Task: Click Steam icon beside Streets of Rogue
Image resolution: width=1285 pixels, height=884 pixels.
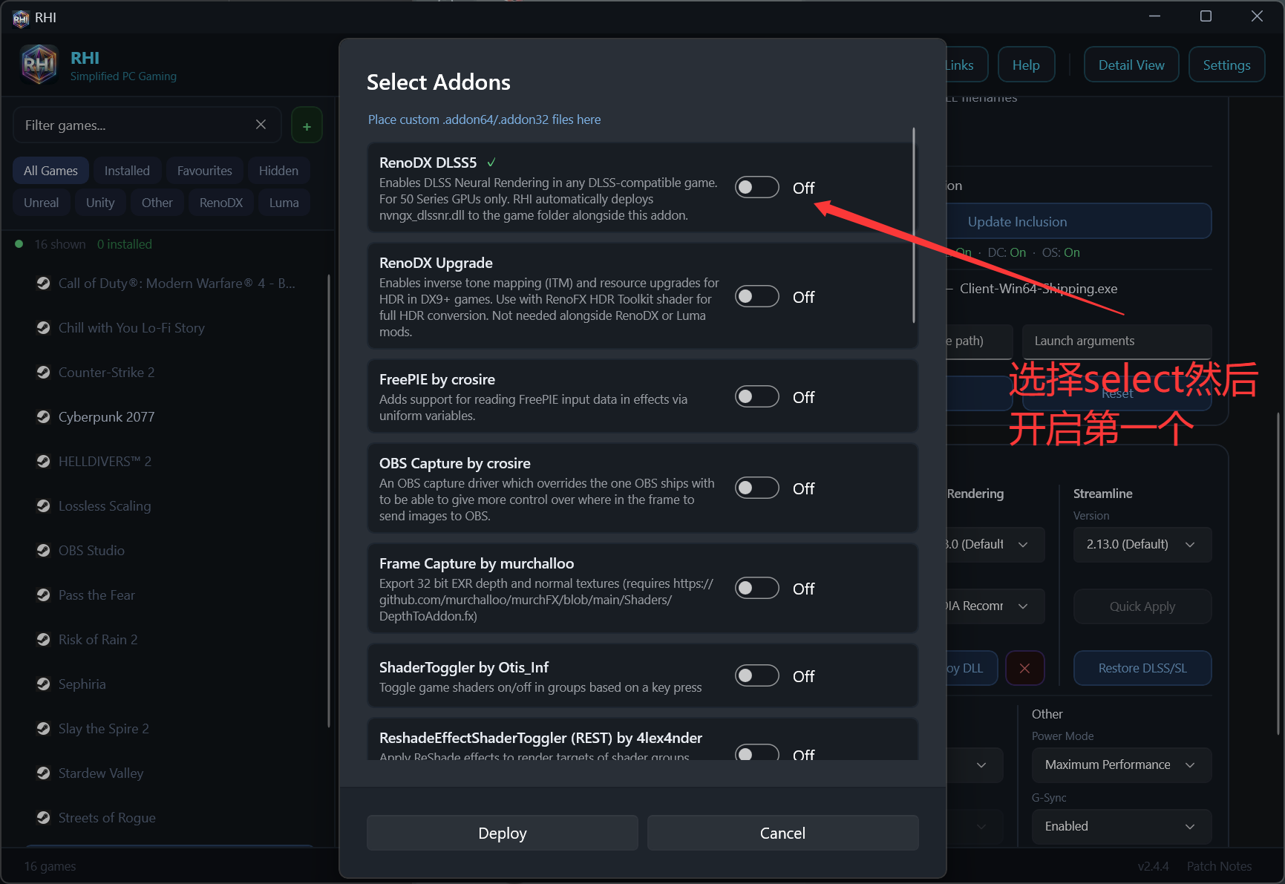Action: pos(44,817)
